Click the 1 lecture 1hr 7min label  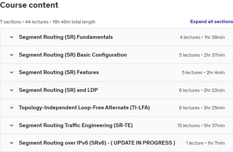tap(205, 143)
